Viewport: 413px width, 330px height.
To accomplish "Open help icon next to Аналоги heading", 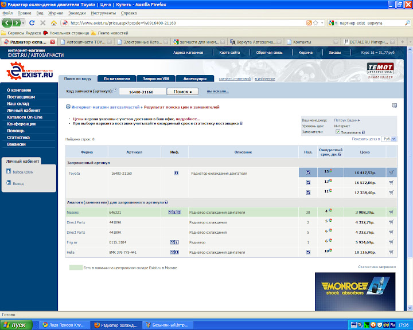I will click(166, 202).
